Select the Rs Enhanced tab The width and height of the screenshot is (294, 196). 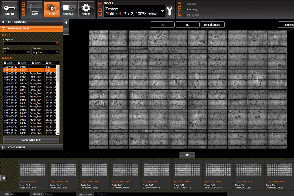click(212, 25)
